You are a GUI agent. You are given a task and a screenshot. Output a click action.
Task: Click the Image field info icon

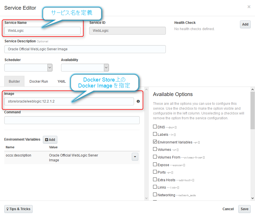click(x=138, y=101)
